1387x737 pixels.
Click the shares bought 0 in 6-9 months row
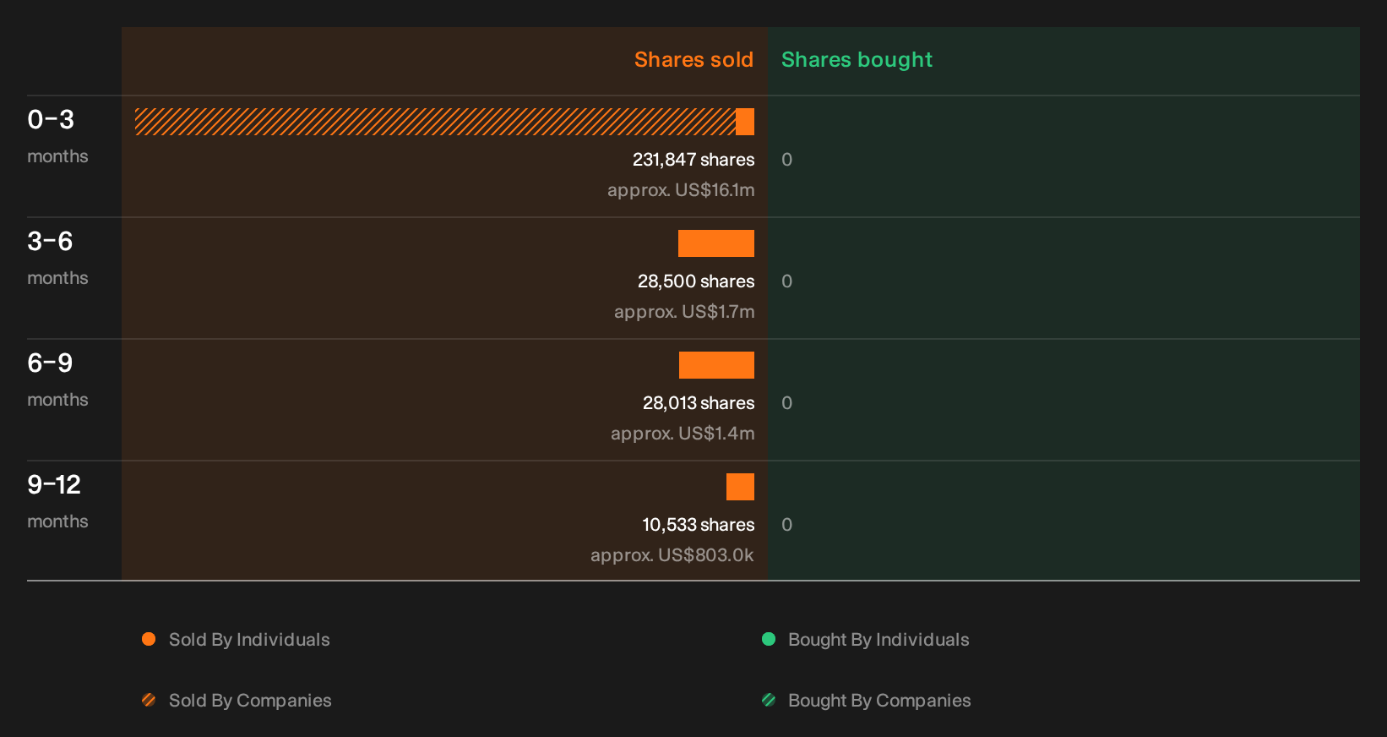pos(787,403)
